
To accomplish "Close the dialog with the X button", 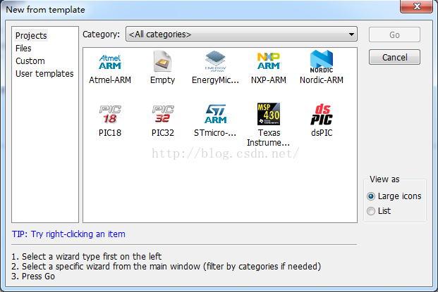I will [x=417, y=6].
